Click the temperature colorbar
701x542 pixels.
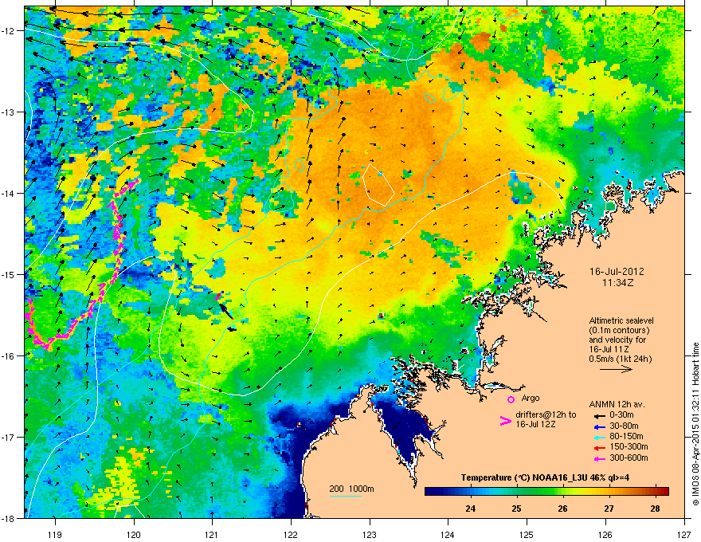click(x=546, y=491)
